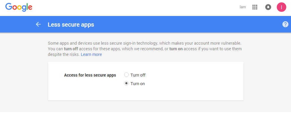Follow the Learn more link
This screenshot has height=136, width=291.
coord(91,54)
